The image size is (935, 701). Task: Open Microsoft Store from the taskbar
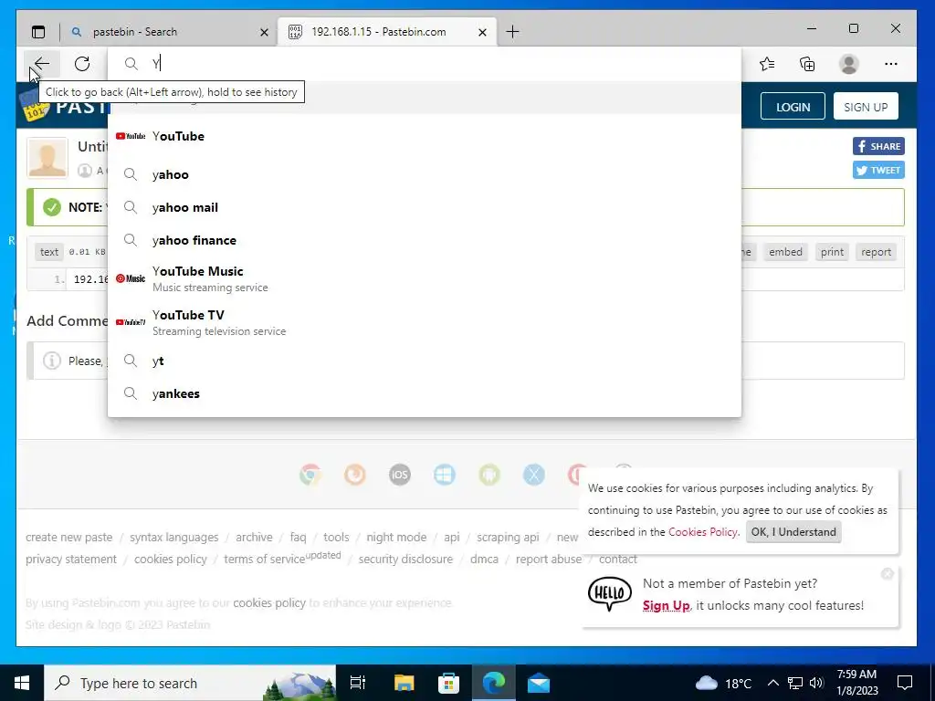pyautogui.click(x=448, y=683)
